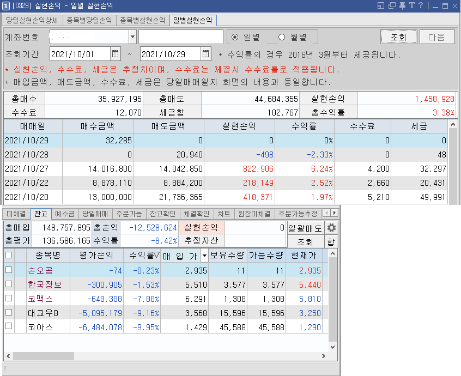Check the box for 손오공 row

(x=9, y=270)
